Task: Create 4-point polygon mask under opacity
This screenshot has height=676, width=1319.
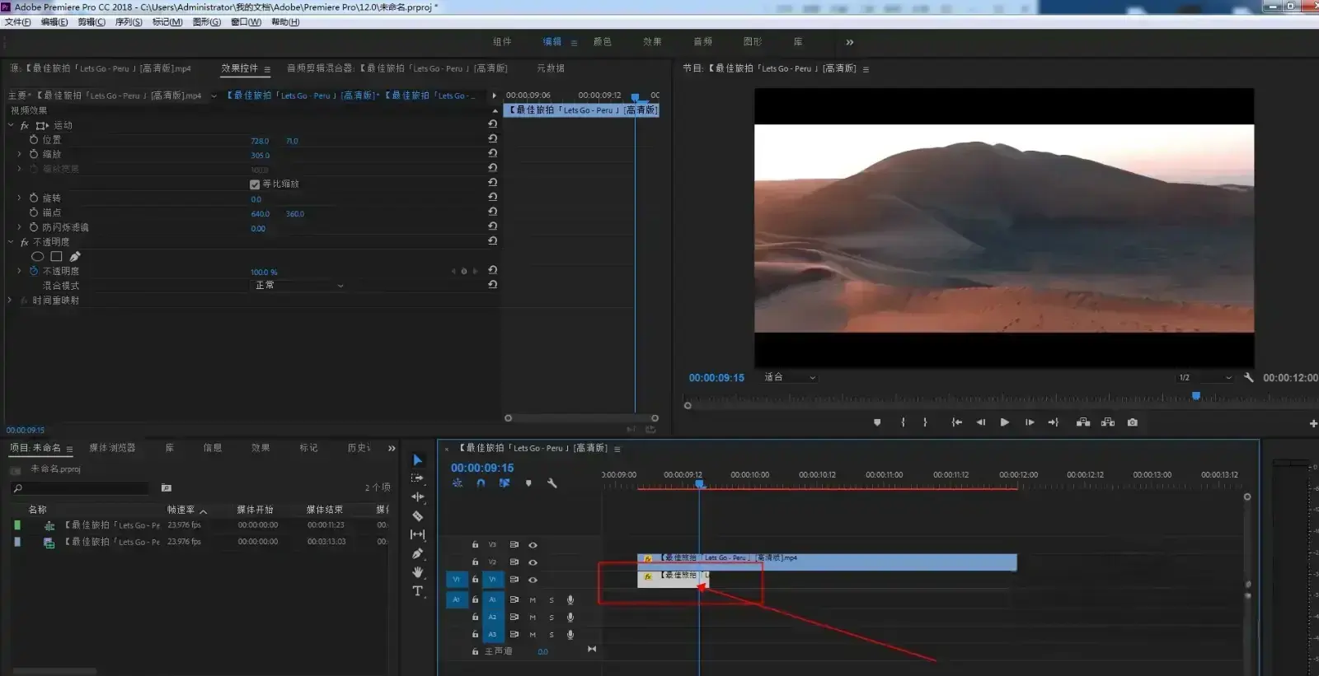Action: click(56, 257)
